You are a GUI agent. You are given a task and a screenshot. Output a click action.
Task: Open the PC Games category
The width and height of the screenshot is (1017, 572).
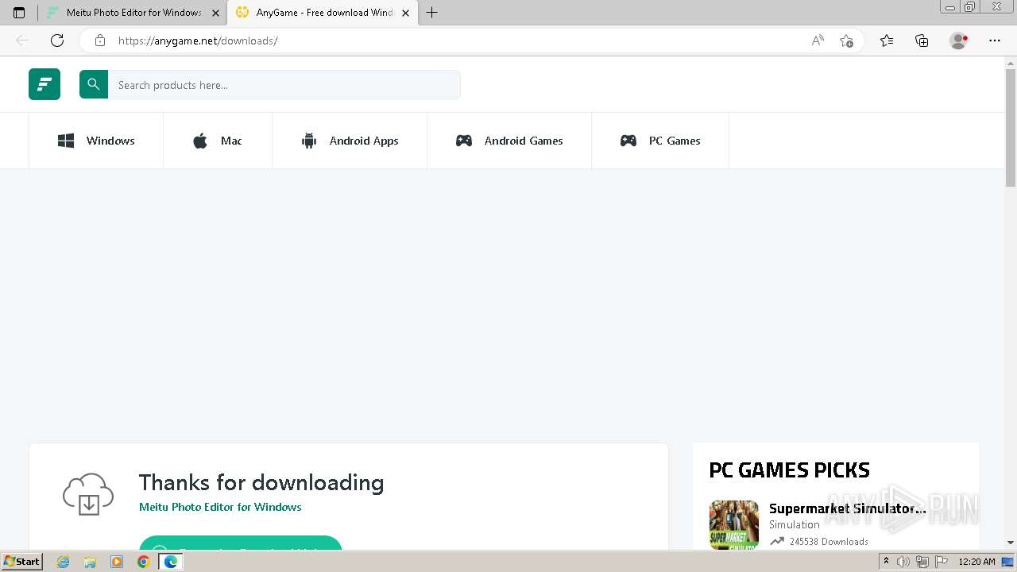click(x=660, y=141)
